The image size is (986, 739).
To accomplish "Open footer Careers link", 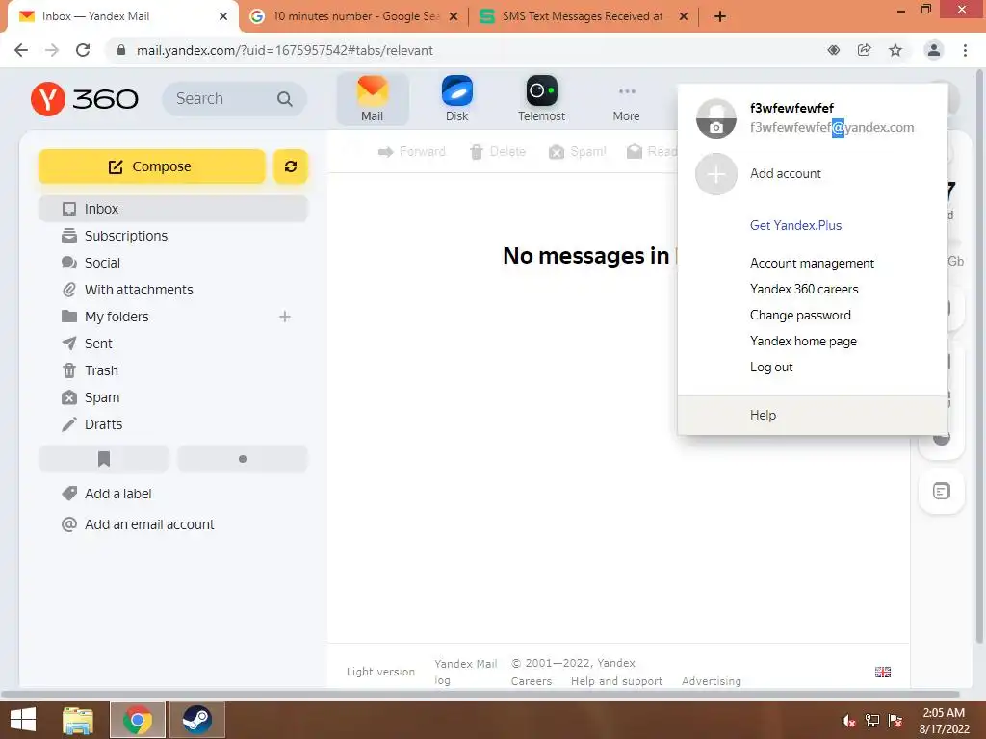I will (x=532, y=681).
